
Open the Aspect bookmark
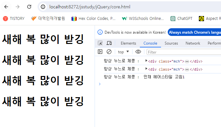[210, 19]
